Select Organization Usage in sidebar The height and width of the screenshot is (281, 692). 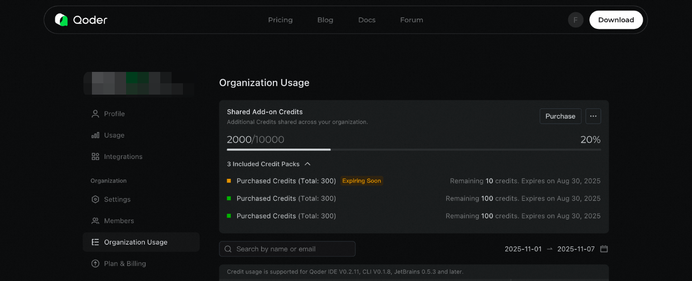(141, 242)
